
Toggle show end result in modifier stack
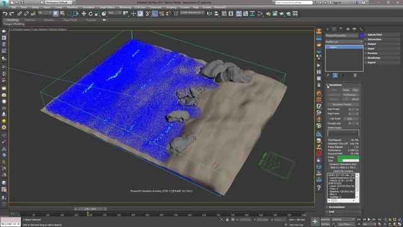(335, 76)
